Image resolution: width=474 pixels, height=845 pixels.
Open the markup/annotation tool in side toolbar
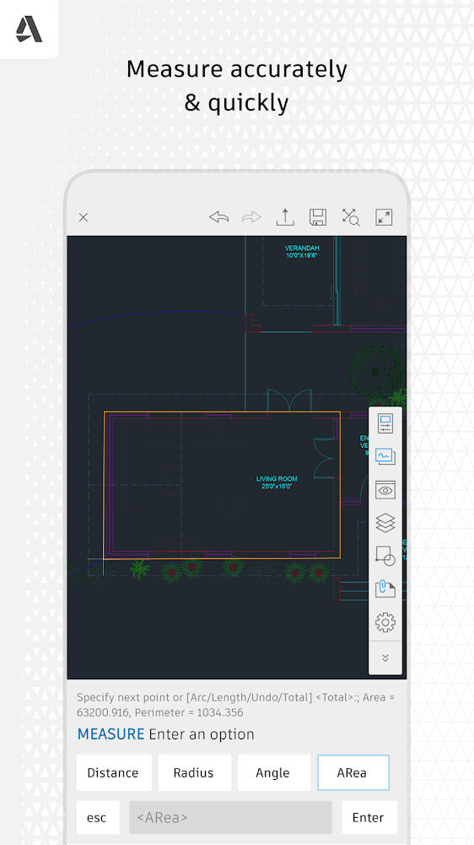click(385, 456)
